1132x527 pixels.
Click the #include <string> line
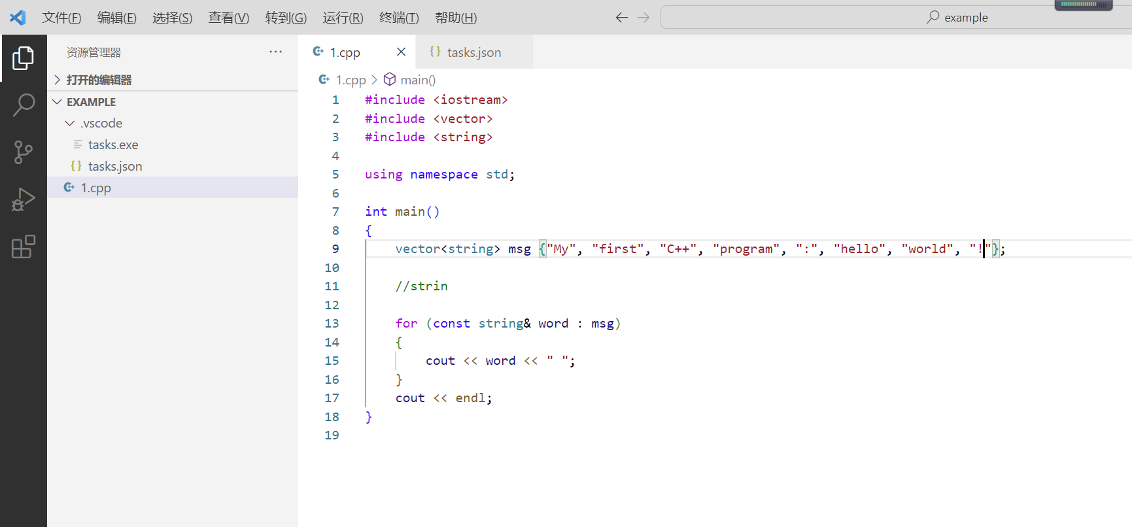click(428, 137)
